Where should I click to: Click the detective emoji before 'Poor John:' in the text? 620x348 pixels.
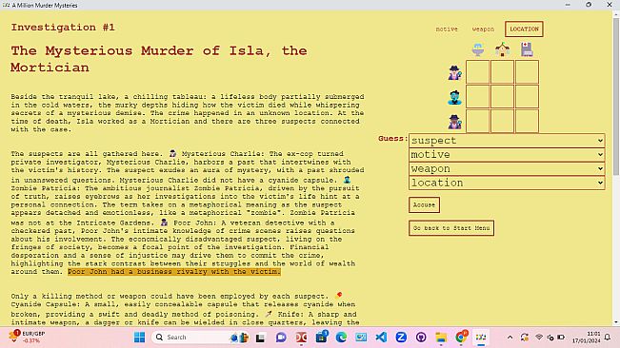pyautogui.click(x=164, y=222)
